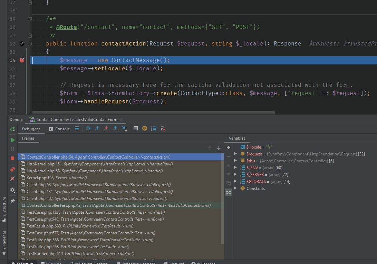Select the Variables tab
This screenshot has width=377, height=264.
tap(237, 138)
